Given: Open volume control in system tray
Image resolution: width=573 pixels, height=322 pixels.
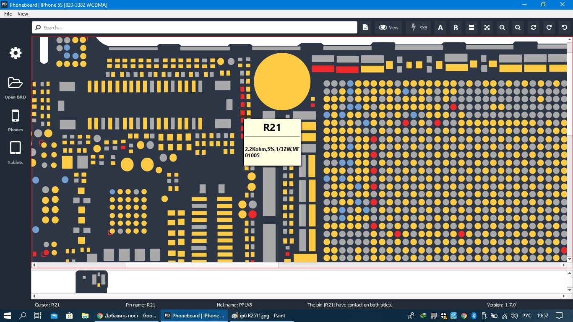Looking at the screenshot, I should click(x=515, y=316).
